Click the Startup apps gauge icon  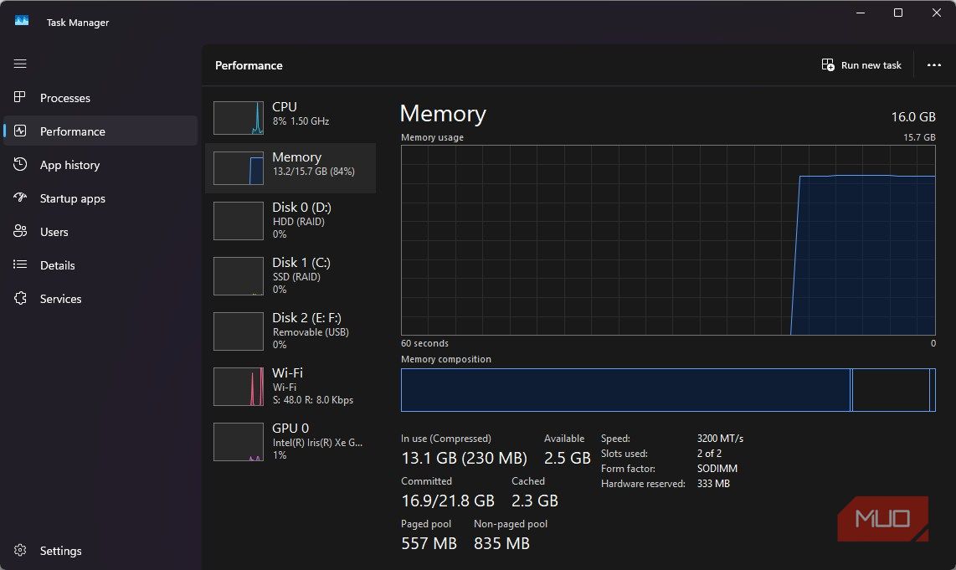coord(20,198)
